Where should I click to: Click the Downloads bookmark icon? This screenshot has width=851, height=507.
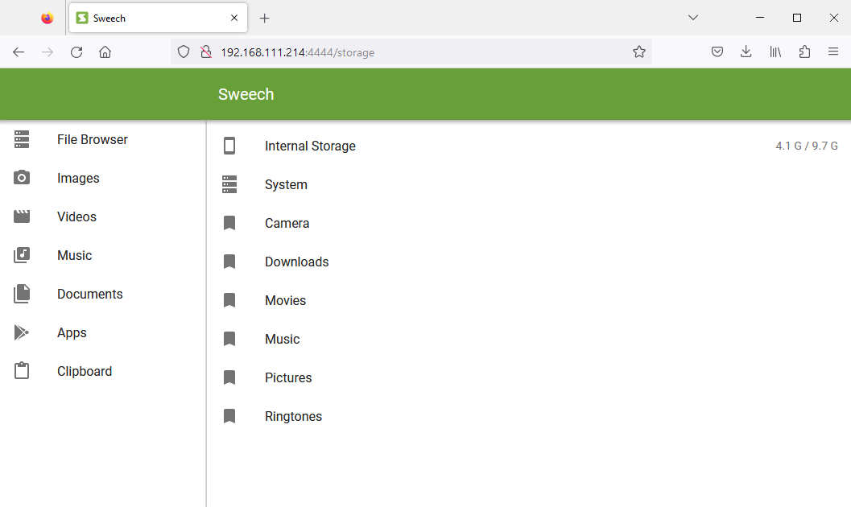229,262
